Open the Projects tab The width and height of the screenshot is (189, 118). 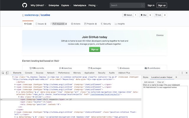pos(90,24)
